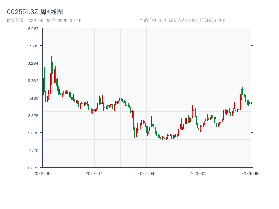The height and width of the screenshot is (209, 279).
Task: Click the y-axis value 6.284
Action: coord(33,63)
